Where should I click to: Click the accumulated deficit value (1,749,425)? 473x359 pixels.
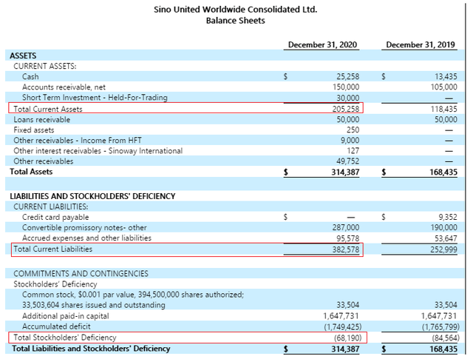pos(343,327)
